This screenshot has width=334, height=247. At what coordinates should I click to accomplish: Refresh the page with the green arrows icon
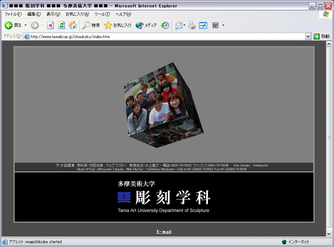coord(62,25)
